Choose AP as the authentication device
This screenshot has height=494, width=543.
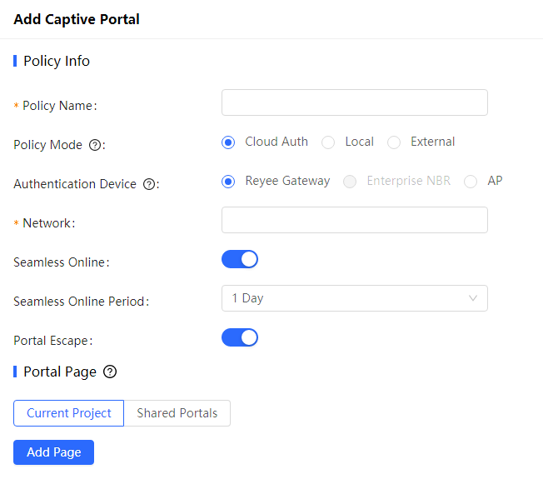point(471,182)
